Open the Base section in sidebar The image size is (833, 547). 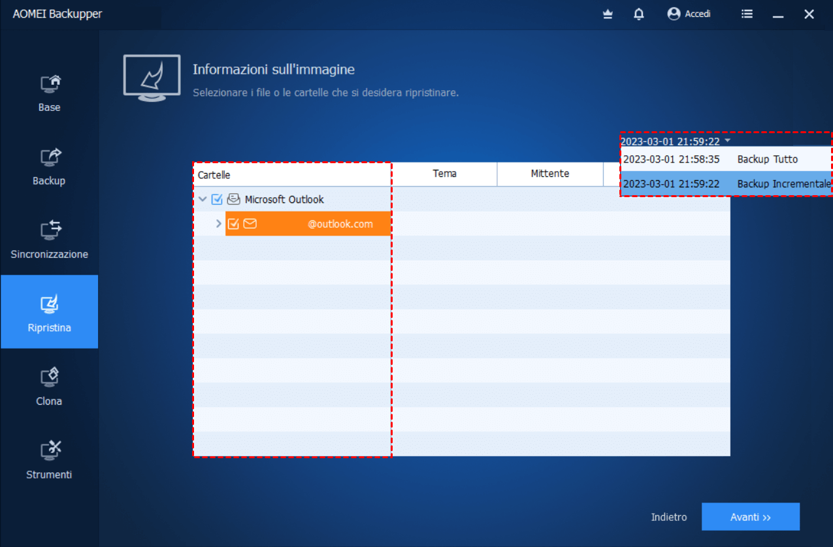pyautogui.click(x=49, y=92)
